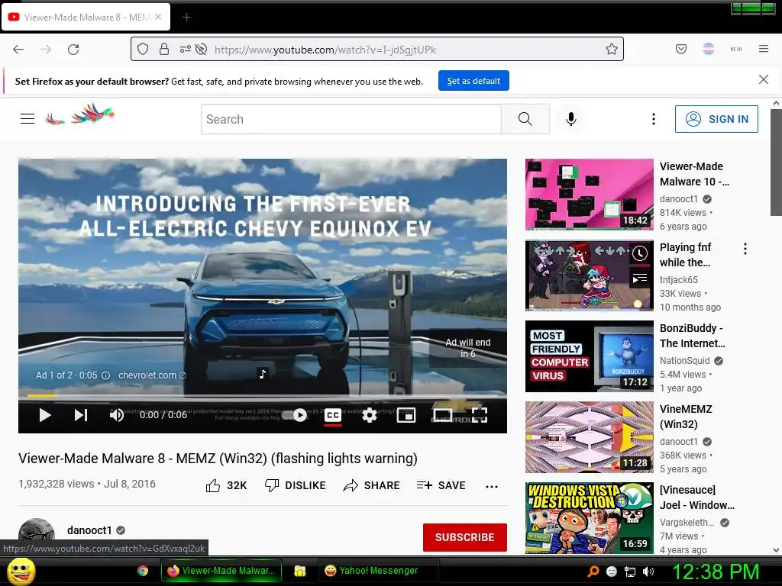The height and width of the screenshot is (586, 782).
Task: Enter full screen with the fullscreen icon
Action: pos(480,414)
